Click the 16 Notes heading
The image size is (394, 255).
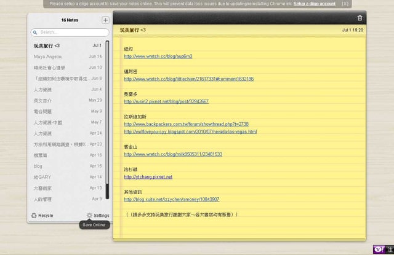pos(70,20)
